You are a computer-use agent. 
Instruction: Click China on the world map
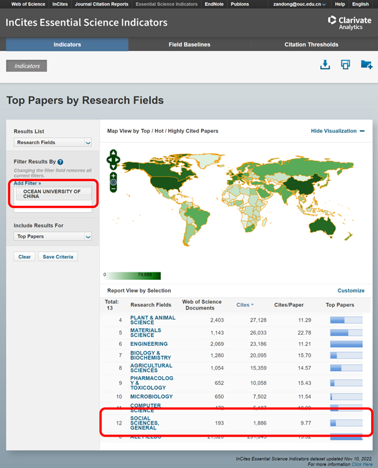302,186
